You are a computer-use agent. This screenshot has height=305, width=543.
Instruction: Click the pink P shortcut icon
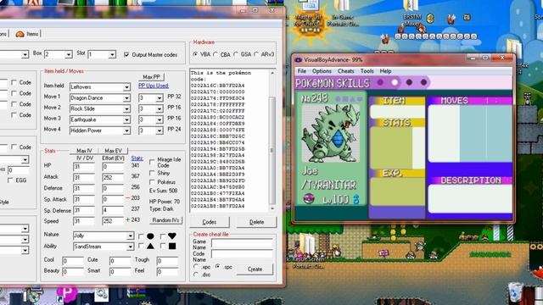click(x=67, y=293)
